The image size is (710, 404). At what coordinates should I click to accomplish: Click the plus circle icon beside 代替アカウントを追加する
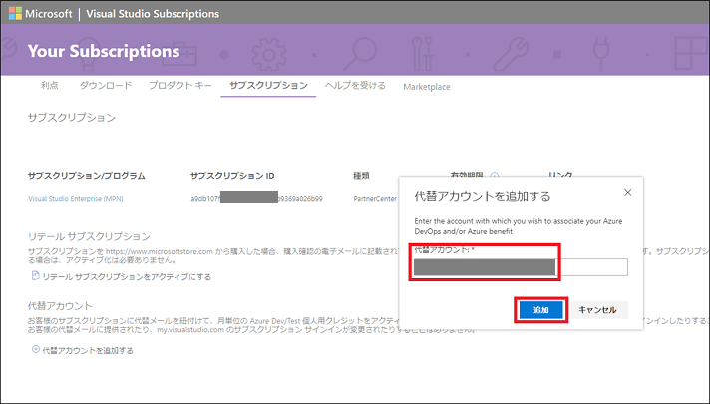click(x=35, y=350)
